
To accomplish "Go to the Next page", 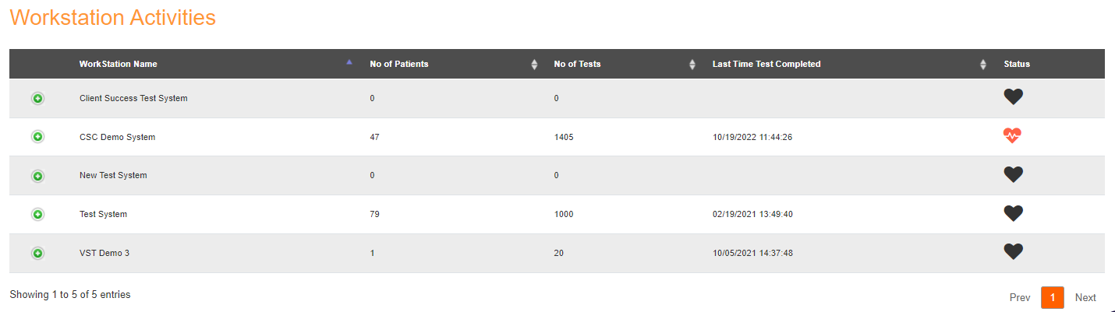I will tap(1085, 297).
